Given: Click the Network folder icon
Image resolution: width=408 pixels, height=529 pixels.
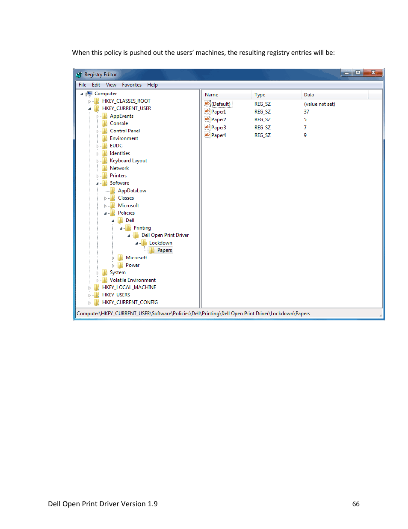Looking at the screenshot, I should point(104,168).
